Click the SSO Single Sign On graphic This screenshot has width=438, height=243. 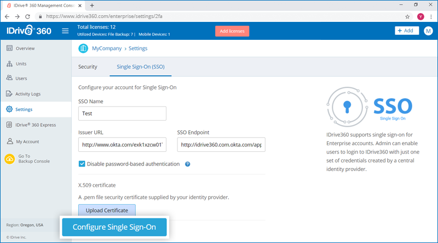369,106
